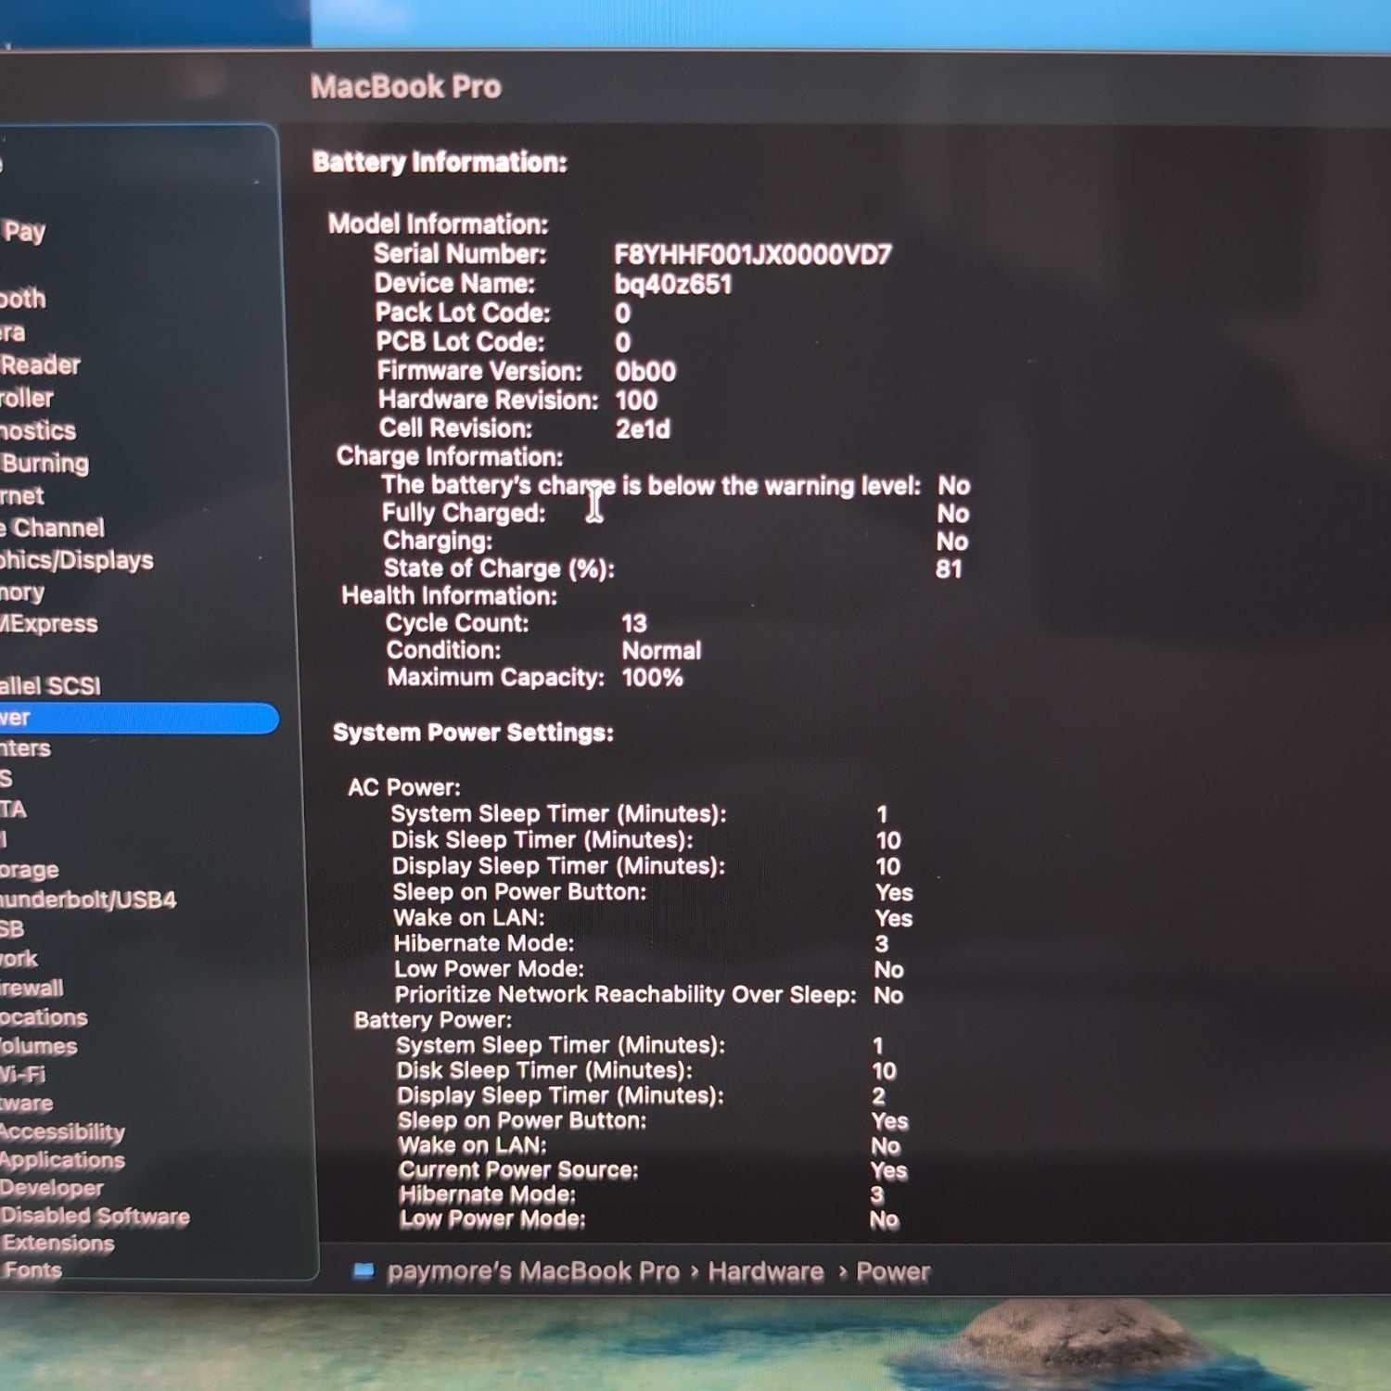Select Locations in the sidebar

[x=44, y=1017]
